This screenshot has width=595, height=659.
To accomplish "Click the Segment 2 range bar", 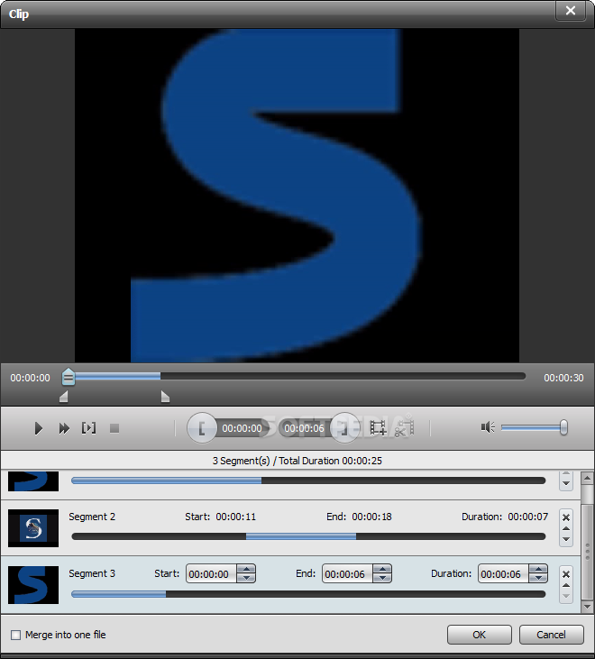I will pos(308,536).
